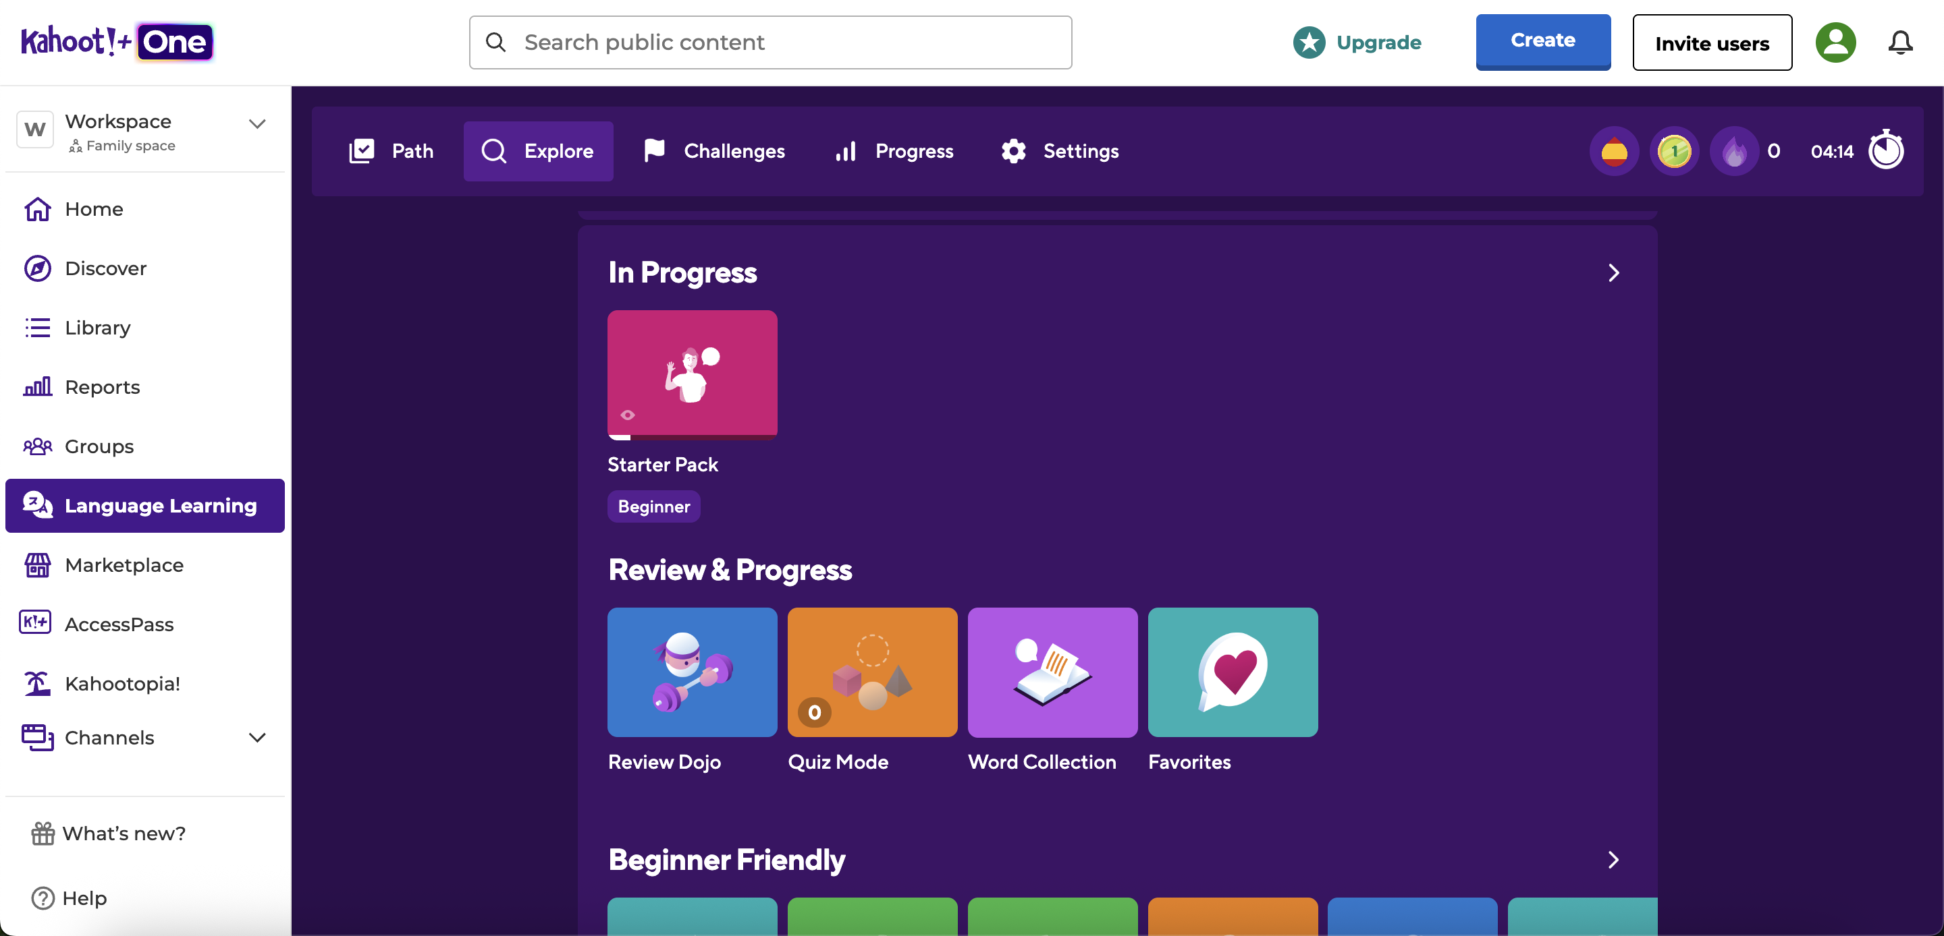Click the eye icon on Starter Pack
1944x936 pixels.
628,415
